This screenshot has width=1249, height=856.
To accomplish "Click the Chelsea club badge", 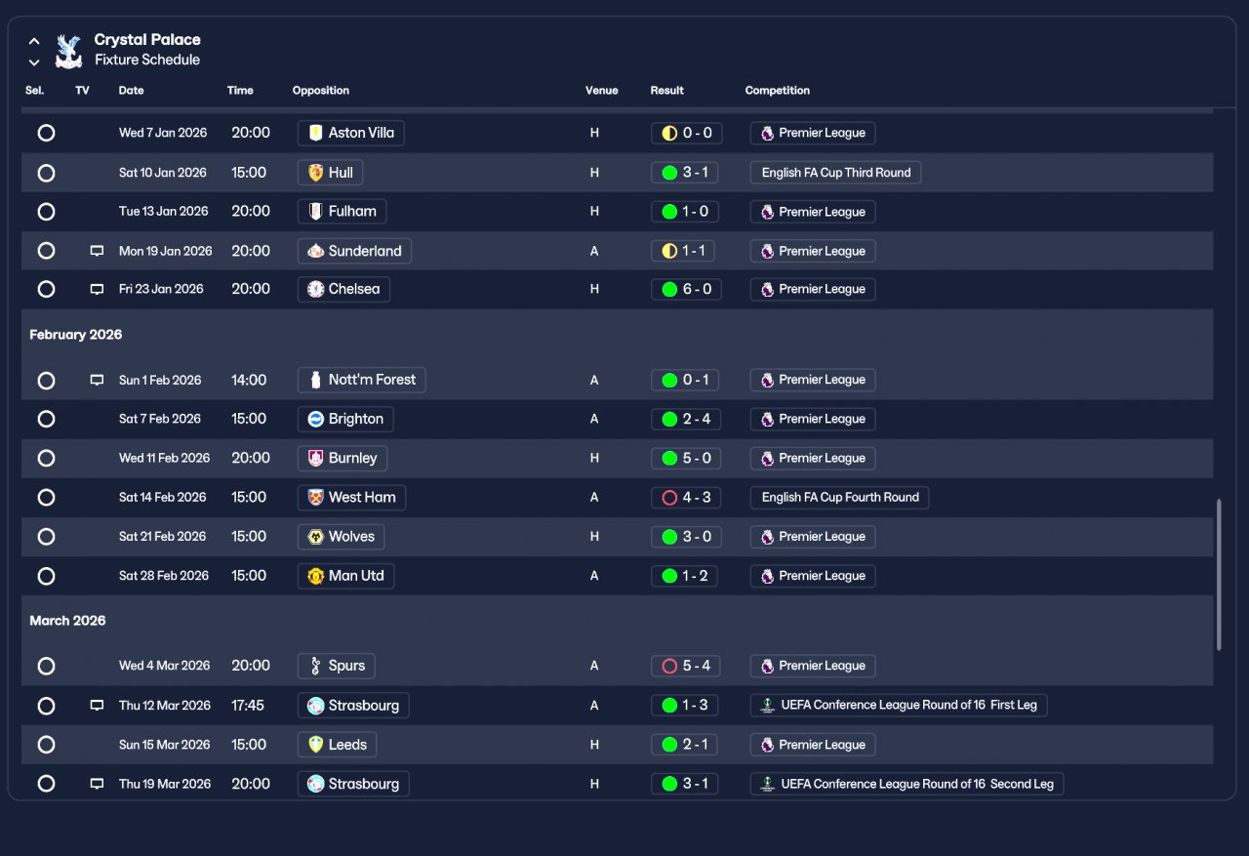I will [x=315, y=289].
